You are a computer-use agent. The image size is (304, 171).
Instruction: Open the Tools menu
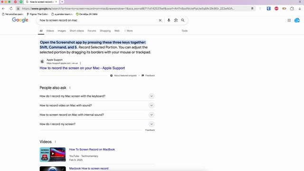tap(185, 31)
